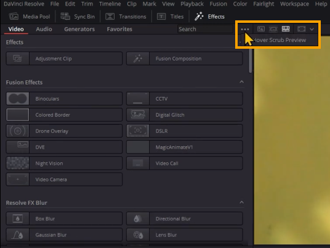Image resolution: width=330 pixels, height=248 pixels.
Task: Select the Directional Blur effect
Action: [x=185, y=218]
